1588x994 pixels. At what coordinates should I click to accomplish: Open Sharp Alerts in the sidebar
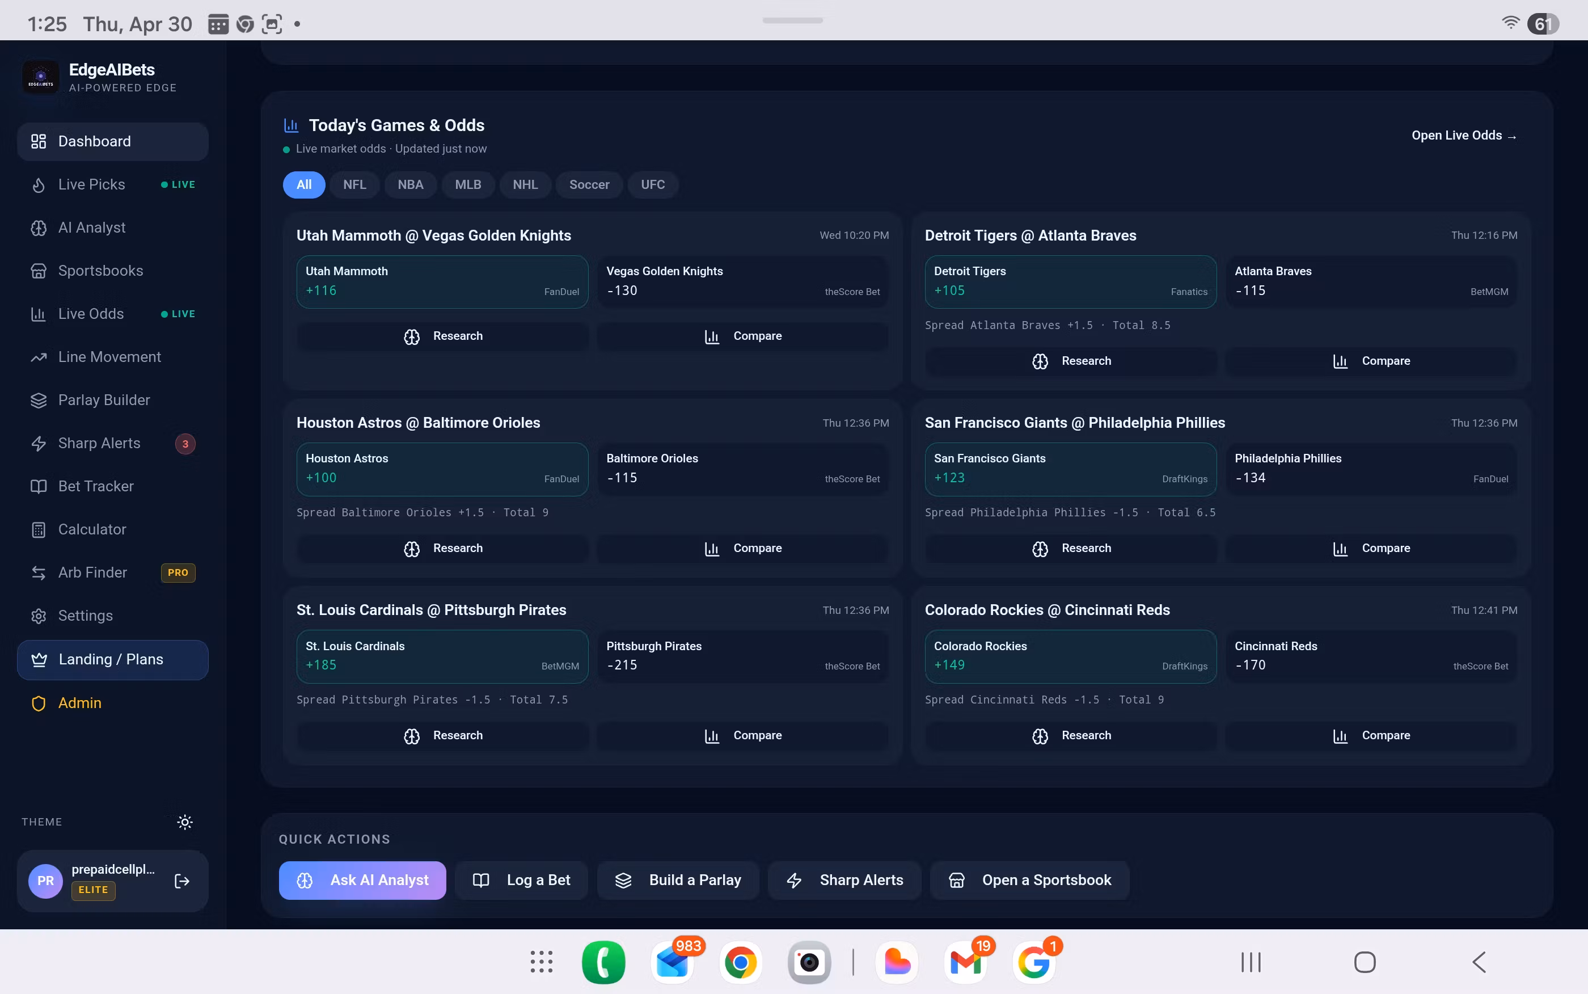(x=112, y=444)
